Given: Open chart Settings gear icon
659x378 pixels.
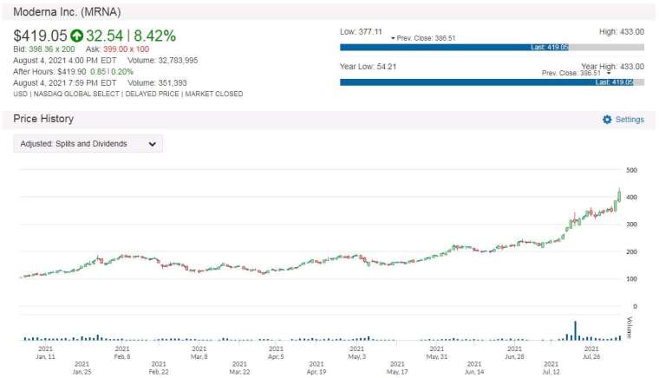Looking at the screenshot, I should (x=607, y=120).
